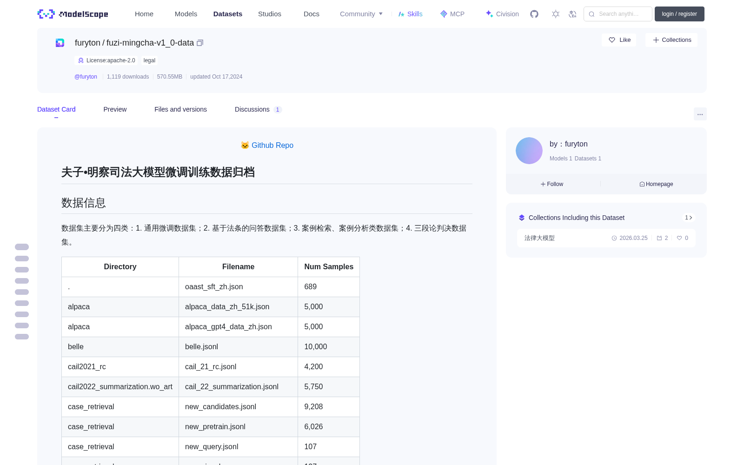
Task: Click the alpaca_data_zh_51k.json cell
Action: point(238,307)
